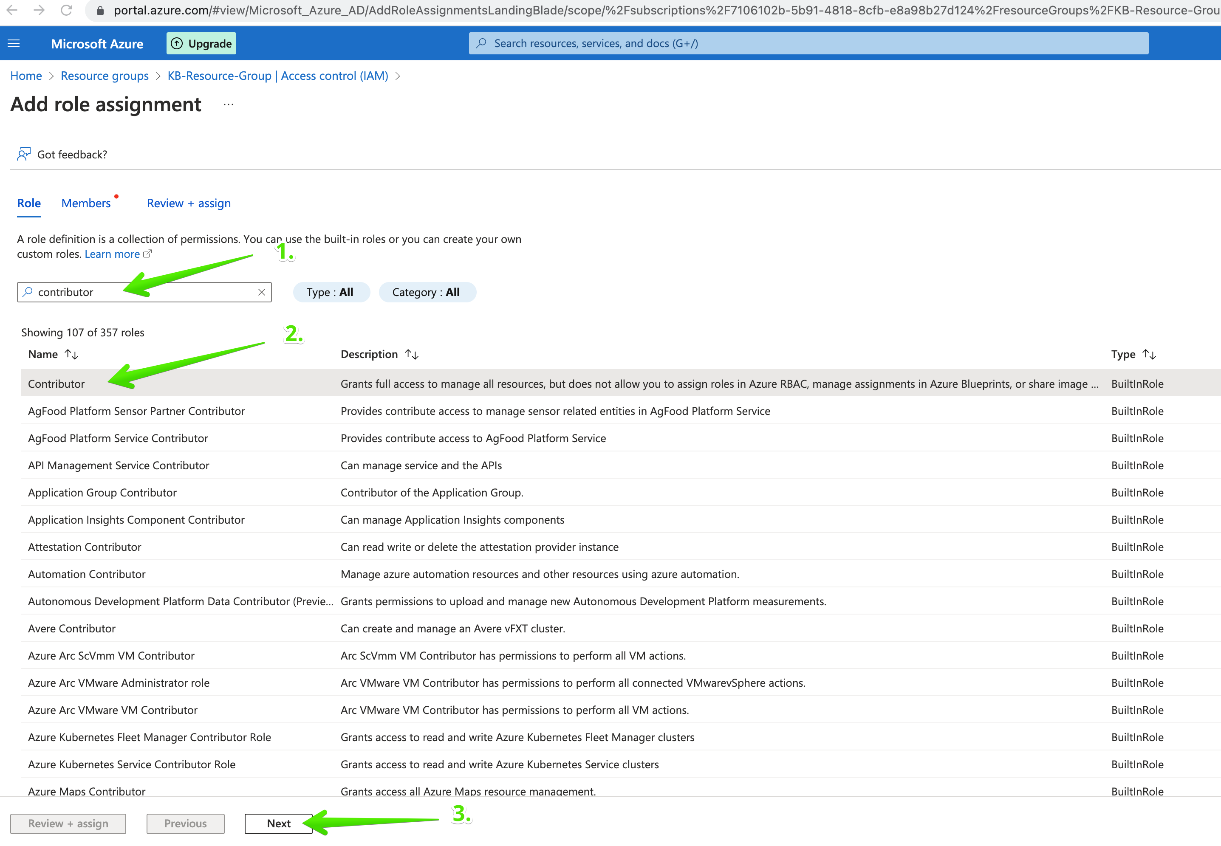
Task: Sort roles by Type column arrows
Action: pos(1149,355)
